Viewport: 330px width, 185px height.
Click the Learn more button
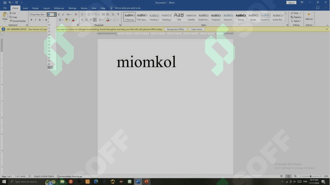pyautogui.click(x=196, y=29)
